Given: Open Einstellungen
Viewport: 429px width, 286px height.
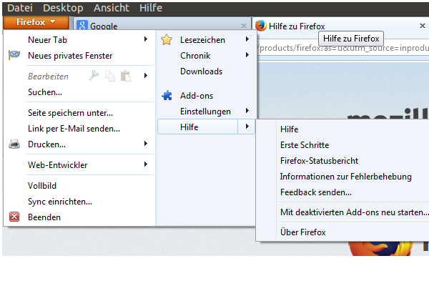Looking at the screenshot, I should click(205, 112).
